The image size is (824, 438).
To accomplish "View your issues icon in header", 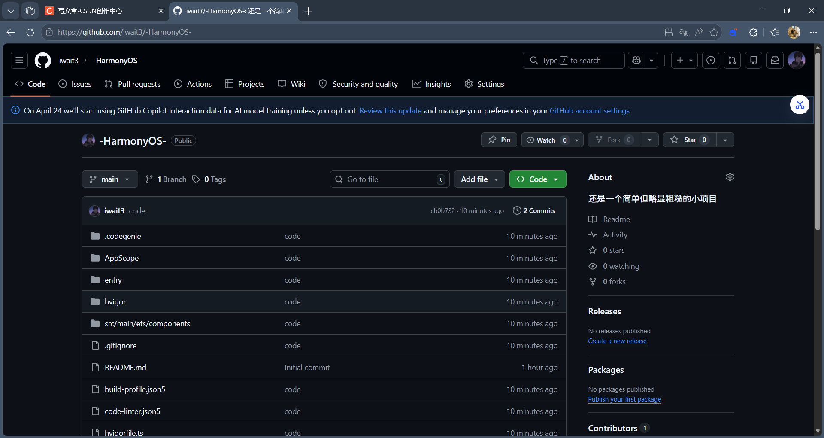I will [x=711, y=60].
